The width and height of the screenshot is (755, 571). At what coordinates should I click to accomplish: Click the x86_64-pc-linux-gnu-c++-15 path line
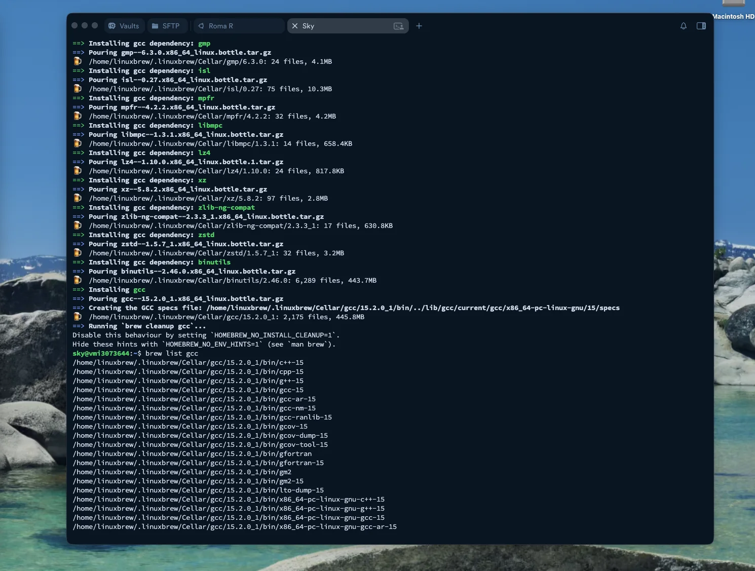[x=229, y=500]
